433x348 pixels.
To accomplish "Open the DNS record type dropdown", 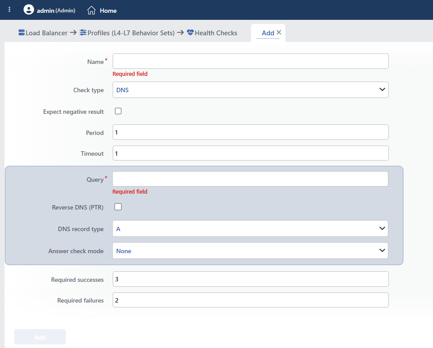I will [250, 228].
